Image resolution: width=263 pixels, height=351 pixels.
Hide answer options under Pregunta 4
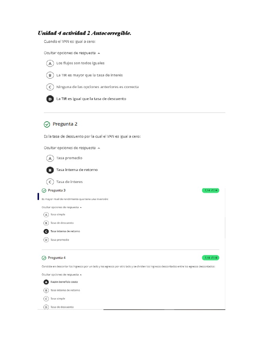62,275
